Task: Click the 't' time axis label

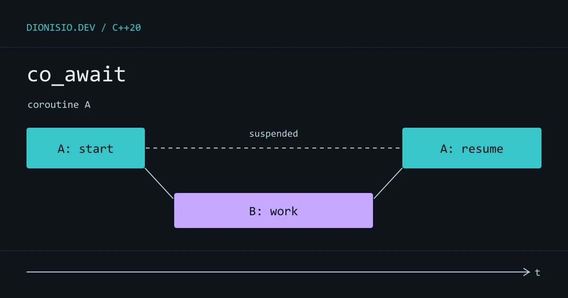Action: [x=538, y=272]
